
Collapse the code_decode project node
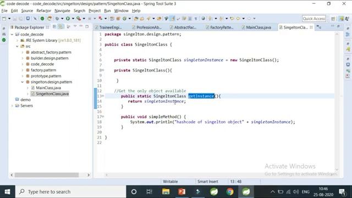pos(12,34)
